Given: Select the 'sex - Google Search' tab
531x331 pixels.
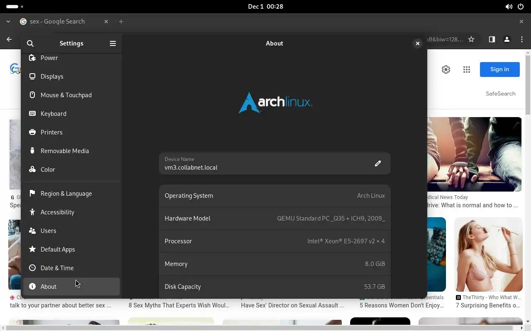Looking at the screenshot, I should (x=64, y=22).
